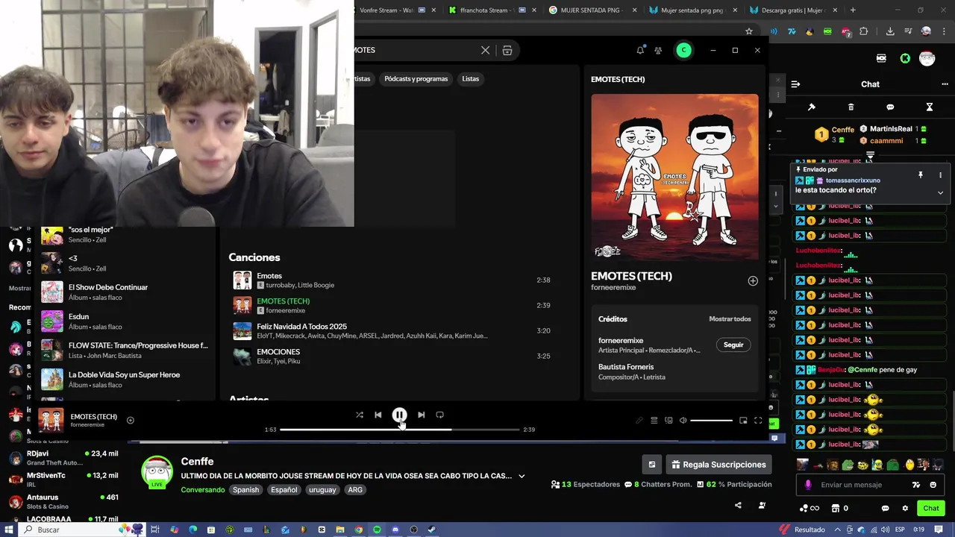
Task: Open Windows Start menu
Action: [x=9, y=530]
